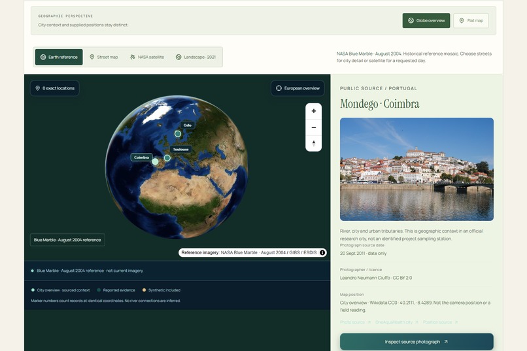Click the Toulouse city marker dot
Screen dimensions: 527x351
[x=167, y=158]
